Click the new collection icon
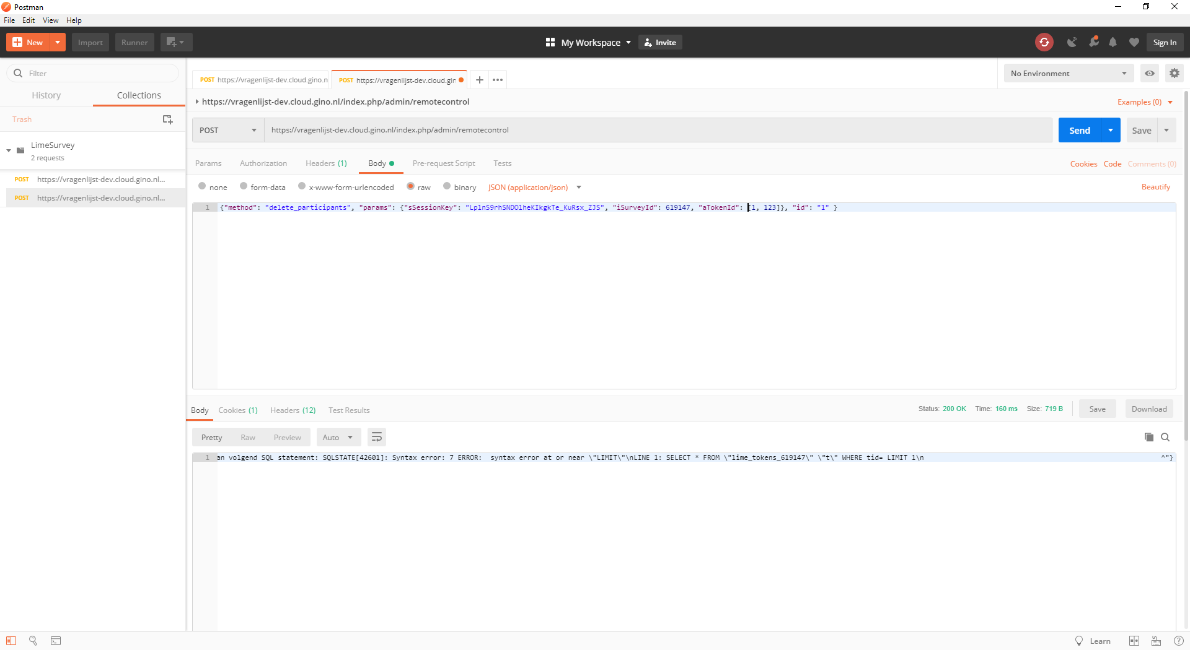This screenshot has height=650, width=1190. click(x=167, y=119)
